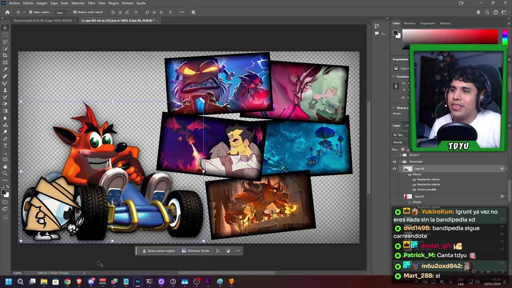The height and width of the screenshot is (288, 512).
Task: Toggle Efectos visibility under Capa 80
Action: (x=409, y=174)
